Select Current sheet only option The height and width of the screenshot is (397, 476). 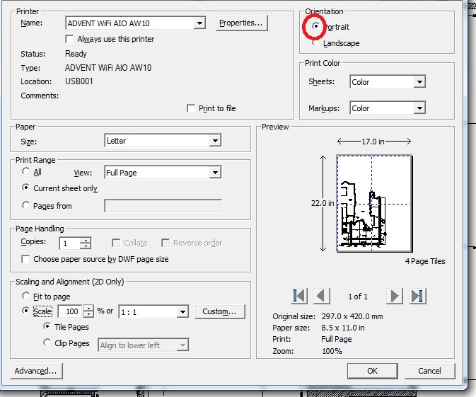(25, 188)
